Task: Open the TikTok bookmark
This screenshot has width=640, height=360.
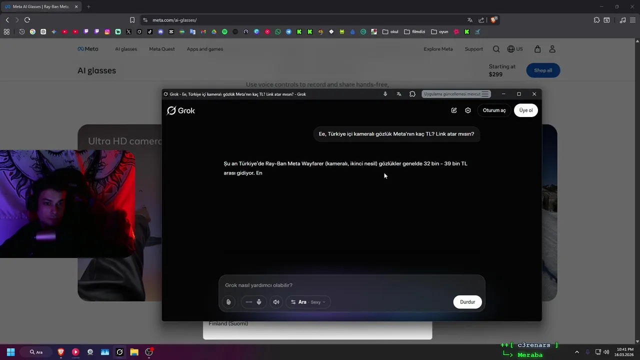Action: [x=150, y=31]
